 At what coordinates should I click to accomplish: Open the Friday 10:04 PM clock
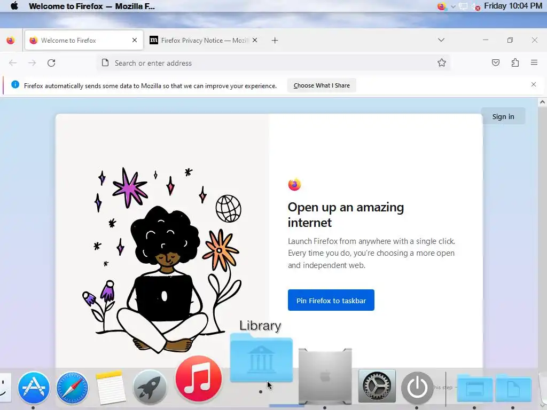(513, 6)
